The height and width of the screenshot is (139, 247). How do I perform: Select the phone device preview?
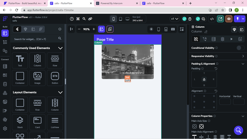point(114,19)
